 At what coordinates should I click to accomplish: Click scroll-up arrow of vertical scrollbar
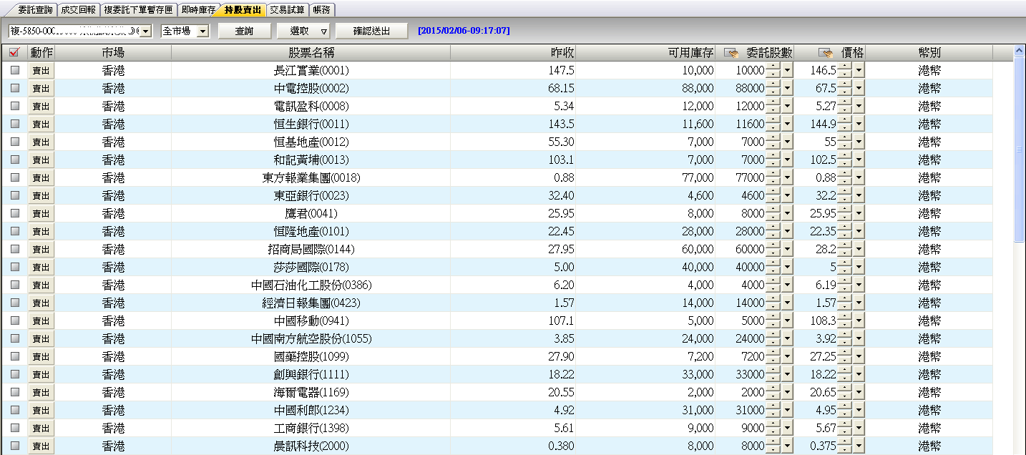1020,51
